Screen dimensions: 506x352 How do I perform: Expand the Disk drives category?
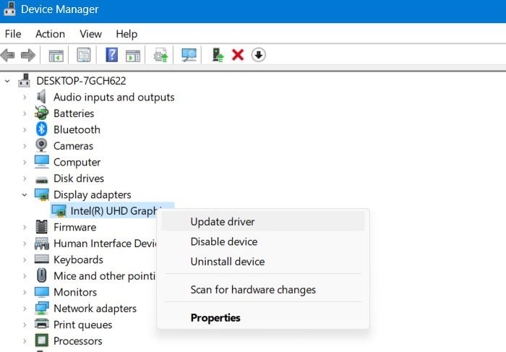(25, 179)
